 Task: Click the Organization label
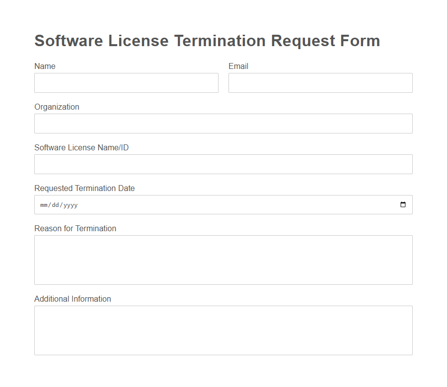[57, 107]
